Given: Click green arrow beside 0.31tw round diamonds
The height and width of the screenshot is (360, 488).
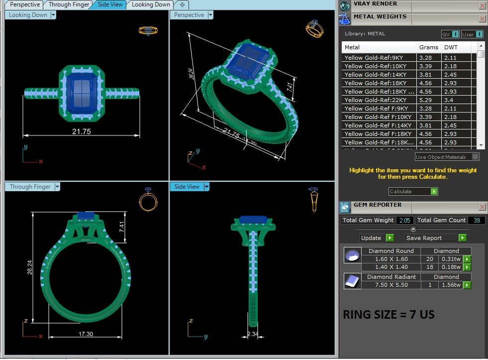Looking at the screenshot, I should [x=467, y=259].
